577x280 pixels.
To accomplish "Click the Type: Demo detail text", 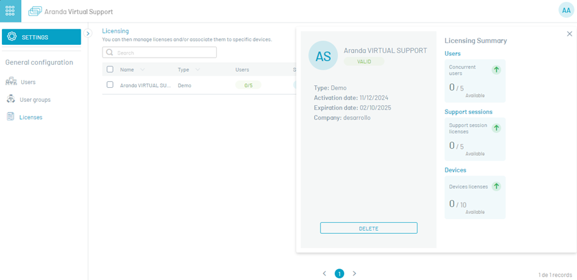I will coord(330,88).
